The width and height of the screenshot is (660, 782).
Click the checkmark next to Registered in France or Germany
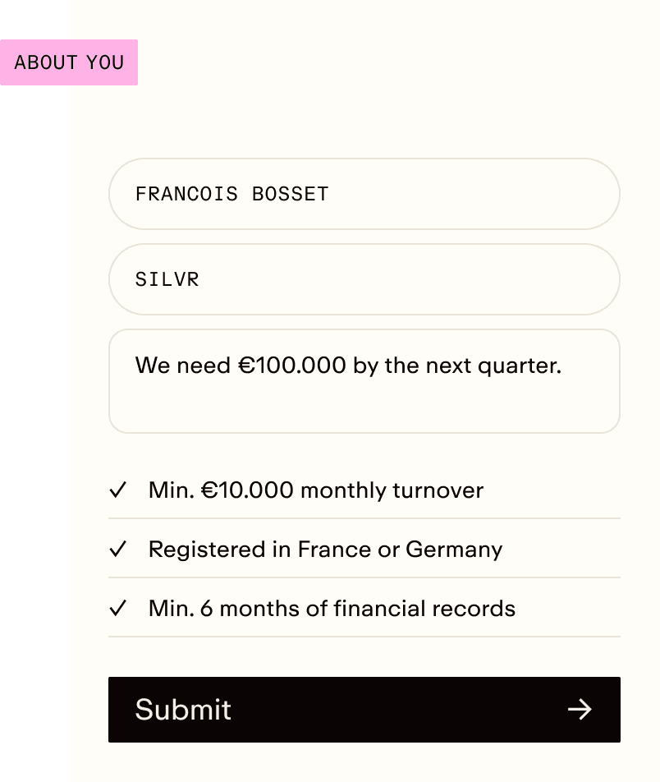(x=118, y=549)
